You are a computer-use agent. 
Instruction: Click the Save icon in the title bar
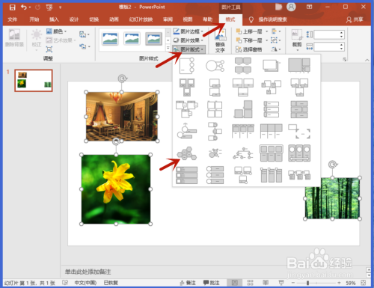(12, 7)
